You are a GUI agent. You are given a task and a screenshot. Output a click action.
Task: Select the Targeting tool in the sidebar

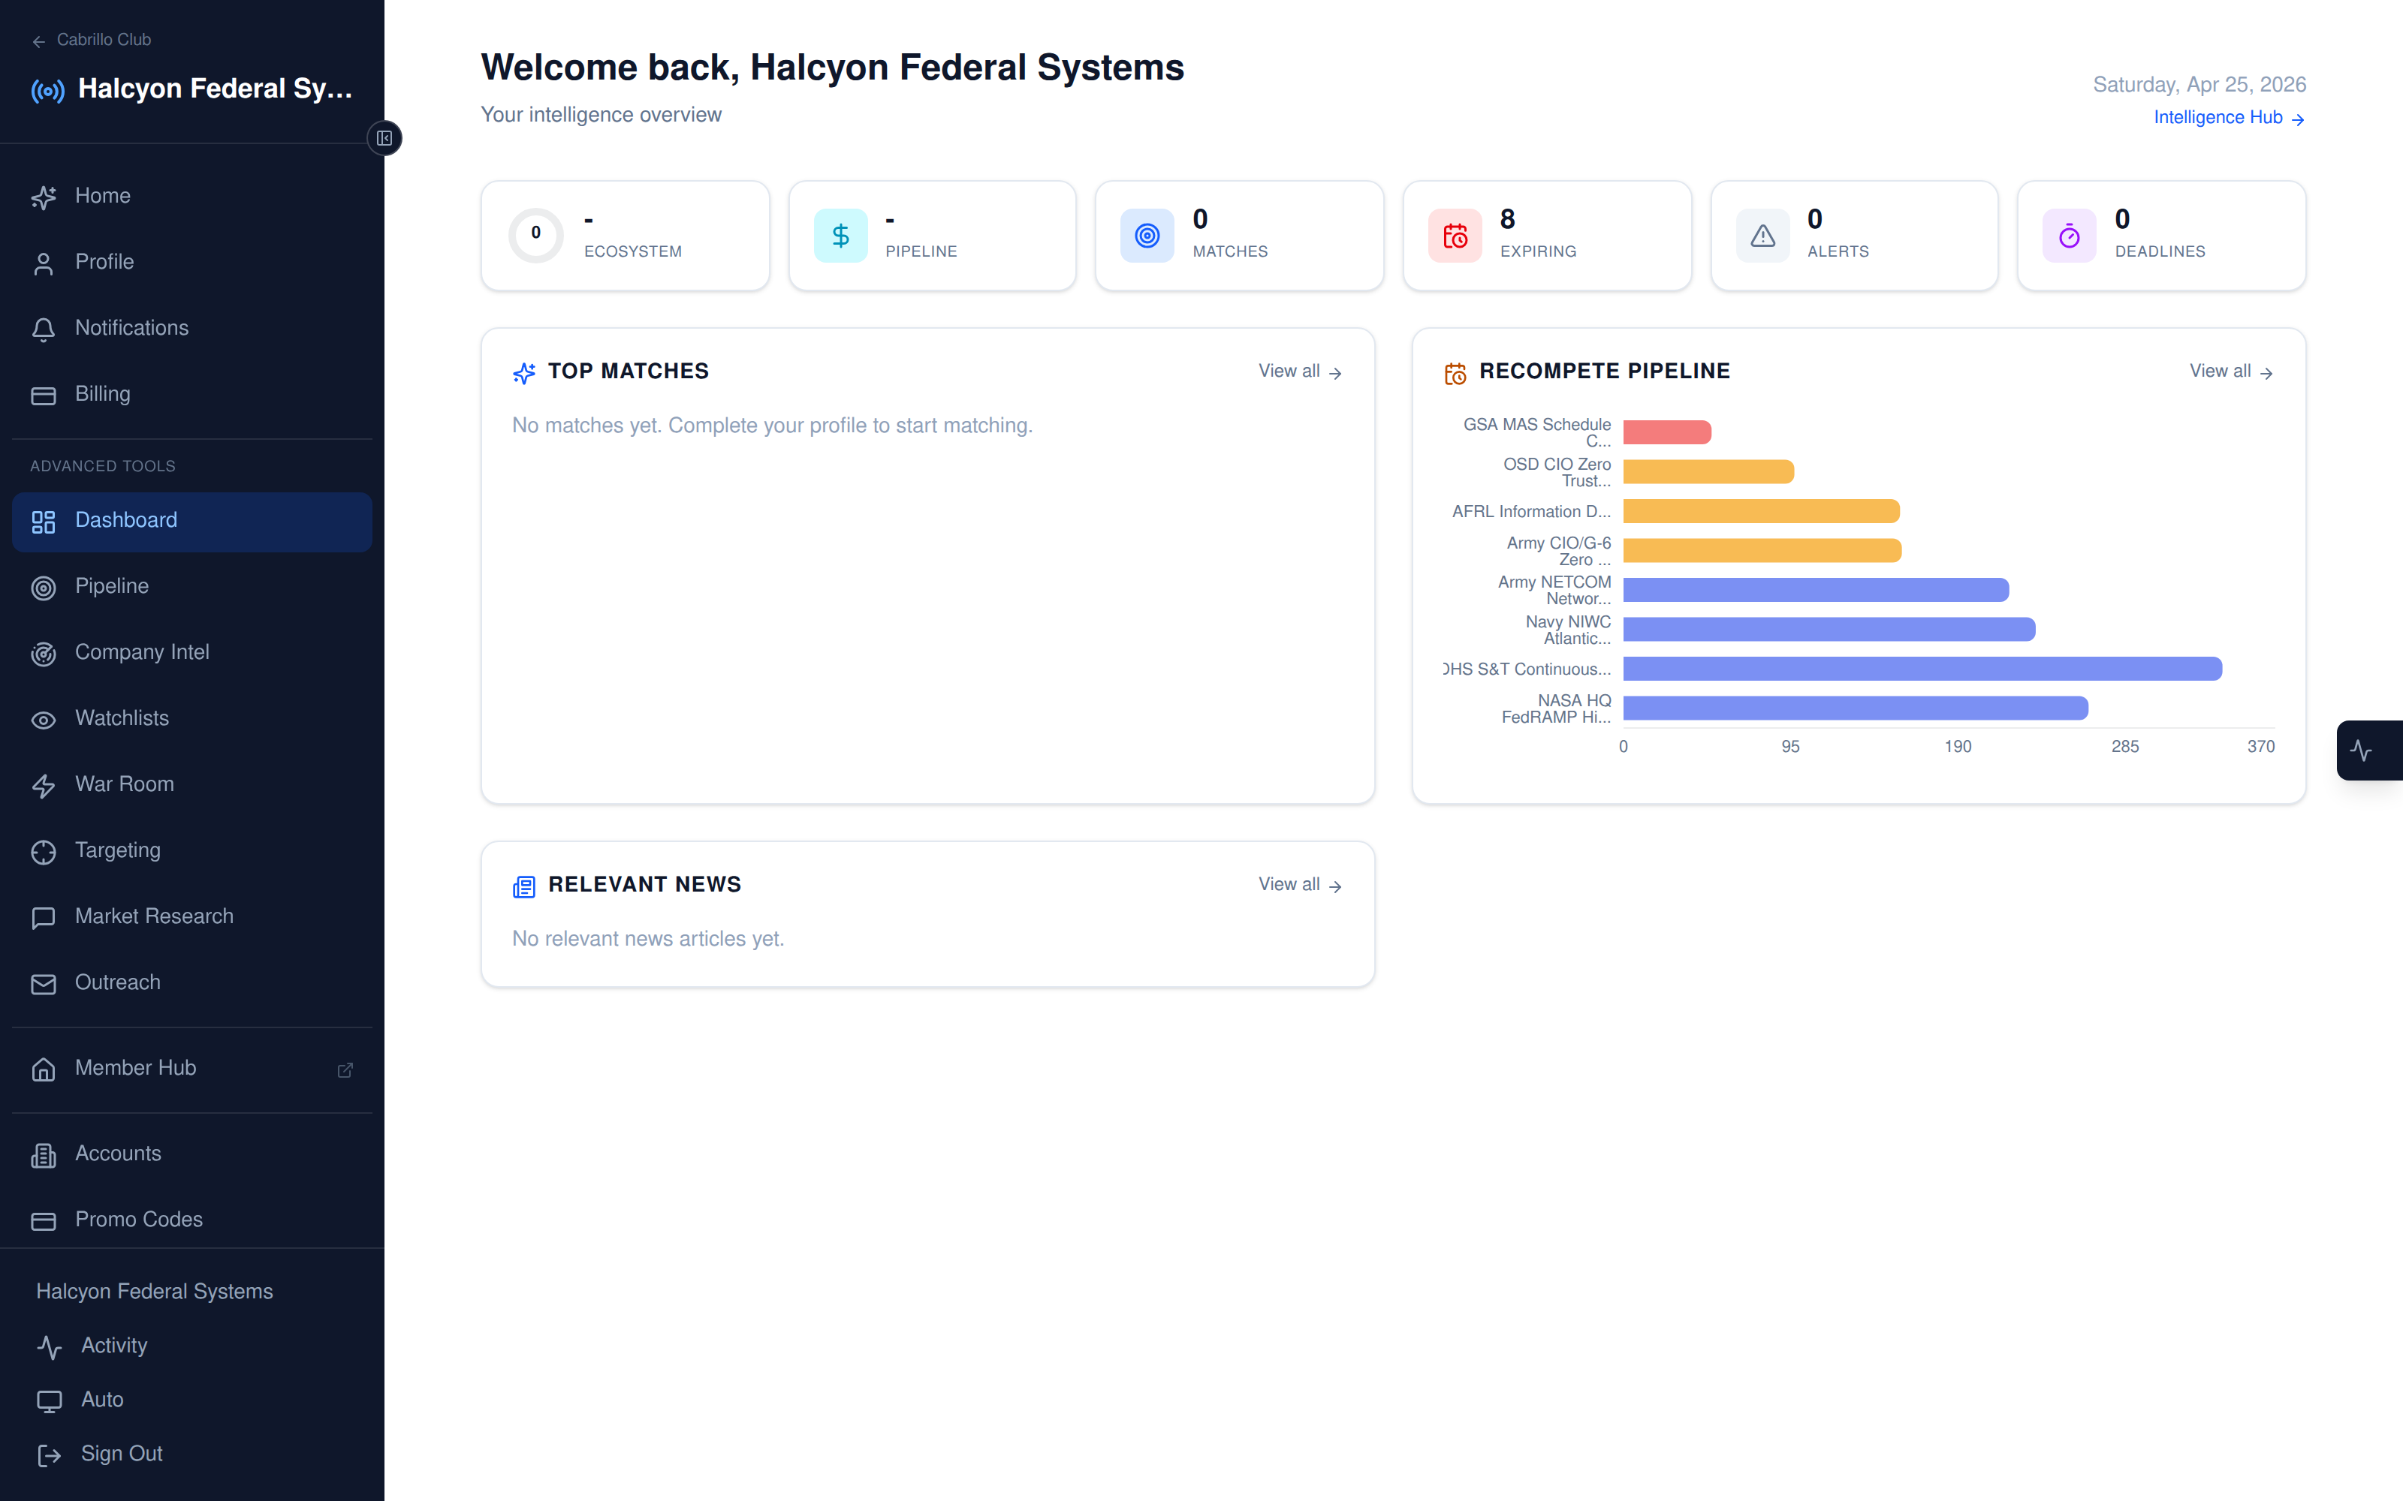pos(117,850)
